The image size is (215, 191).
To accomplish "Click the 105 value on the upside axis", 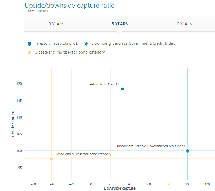I will coord(19,134).
